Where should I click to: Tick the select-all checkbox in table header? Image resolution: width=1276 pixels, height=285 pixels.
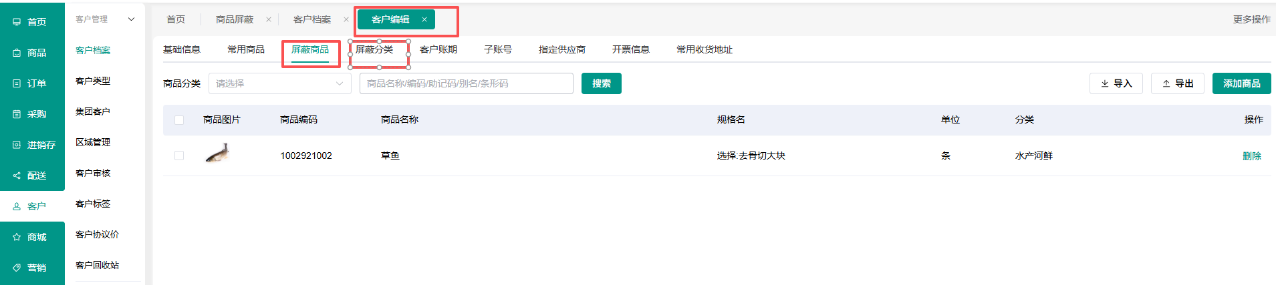[x=179, y=120]
